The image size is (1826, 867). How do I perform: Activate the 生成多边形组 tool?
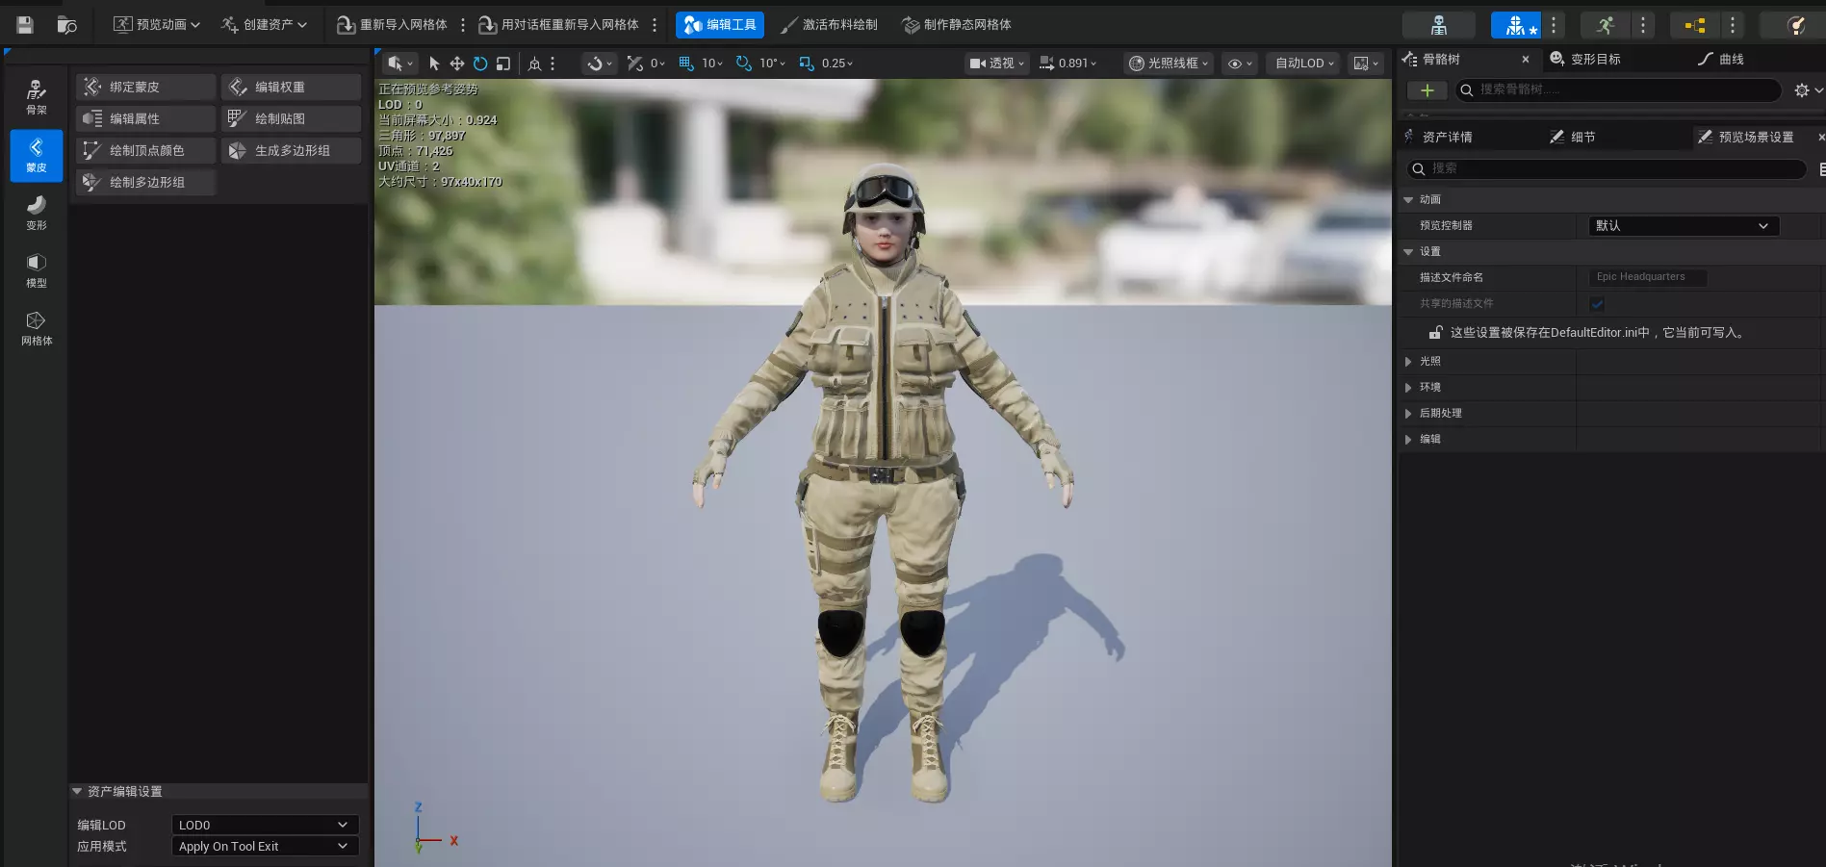click(291, 150)
